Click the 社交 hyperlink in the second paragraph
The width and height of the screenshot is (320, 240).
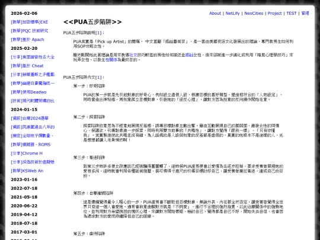pos(133,55)
